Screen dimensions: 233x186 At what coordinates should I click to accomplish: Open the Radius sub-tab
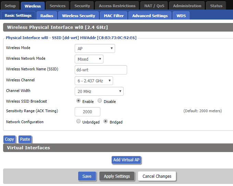pyautogui.click(x=47, y=16)
